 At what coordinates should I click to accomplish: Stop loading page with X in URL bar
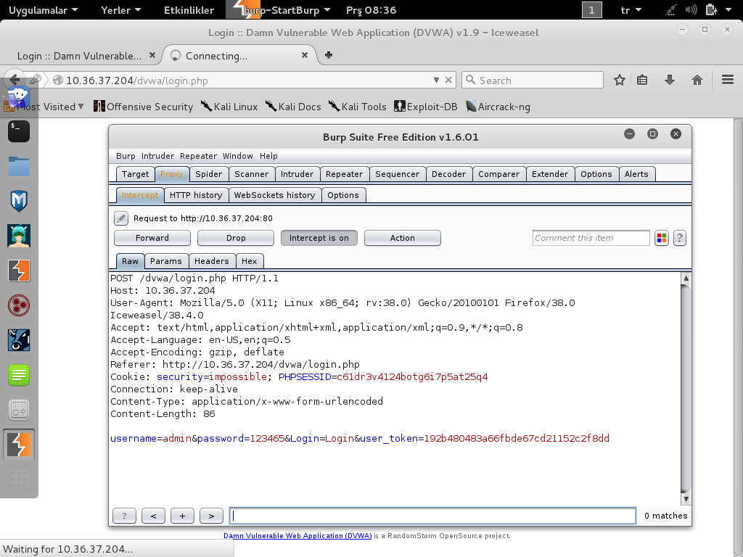coord(448,80)
